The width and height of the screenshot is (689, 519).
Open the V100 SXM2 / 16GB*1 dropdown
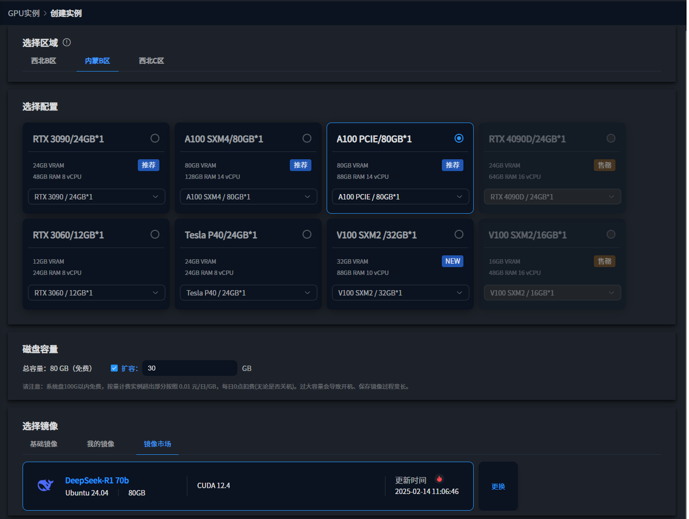(x=553, y=293)
